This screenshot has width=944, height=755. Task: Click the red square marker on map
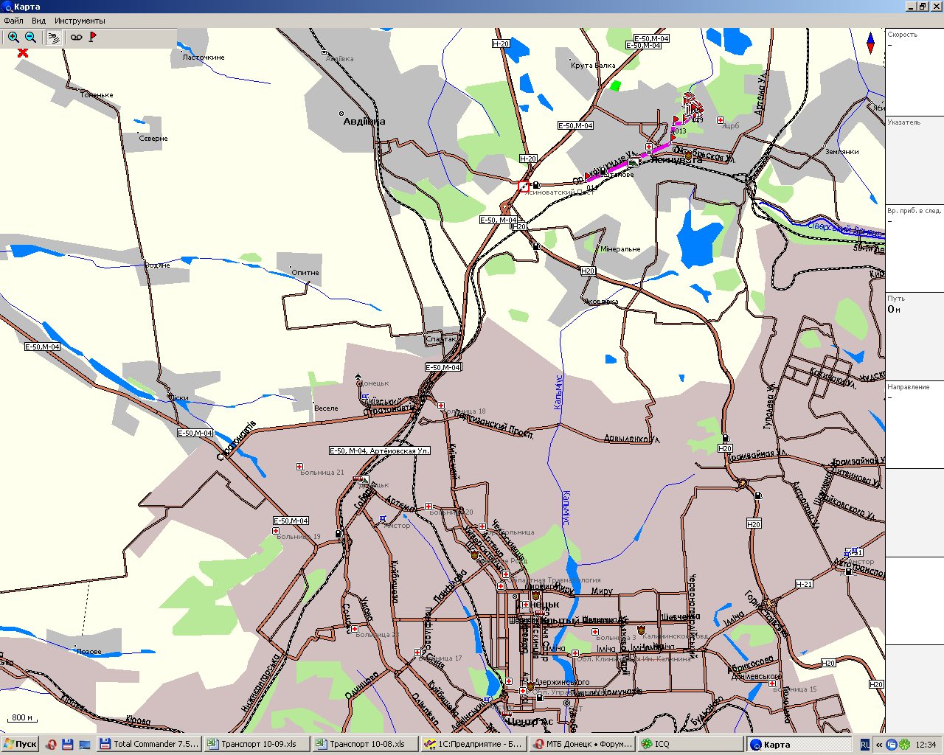pyautogui.click(x=524, y=187)
